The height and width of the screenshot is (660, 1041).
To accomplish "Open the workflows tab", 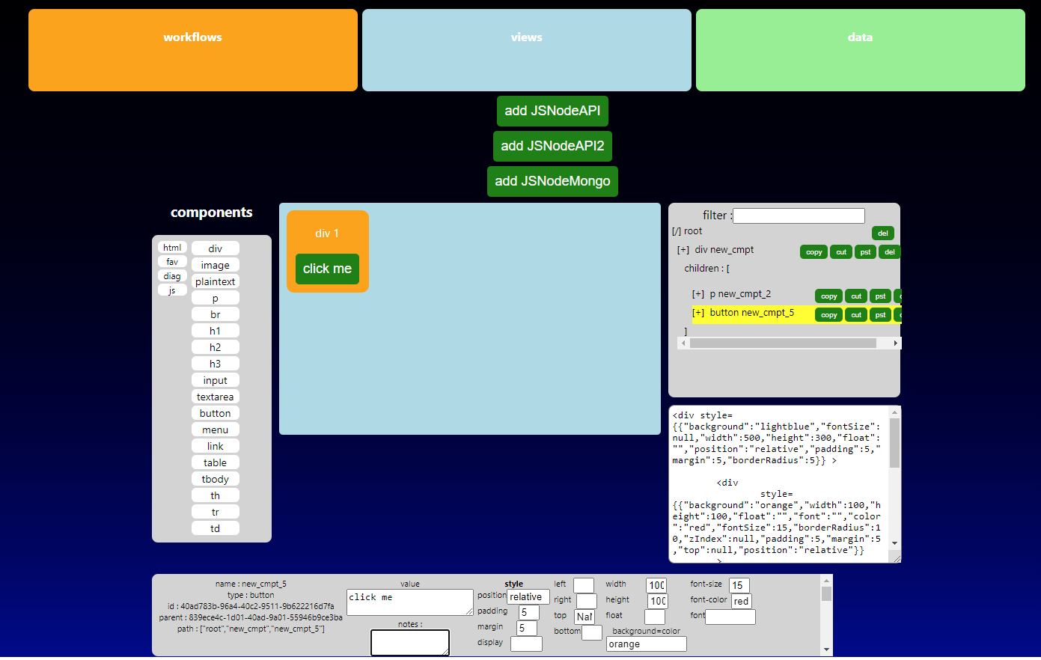I will tap(193, 50).
